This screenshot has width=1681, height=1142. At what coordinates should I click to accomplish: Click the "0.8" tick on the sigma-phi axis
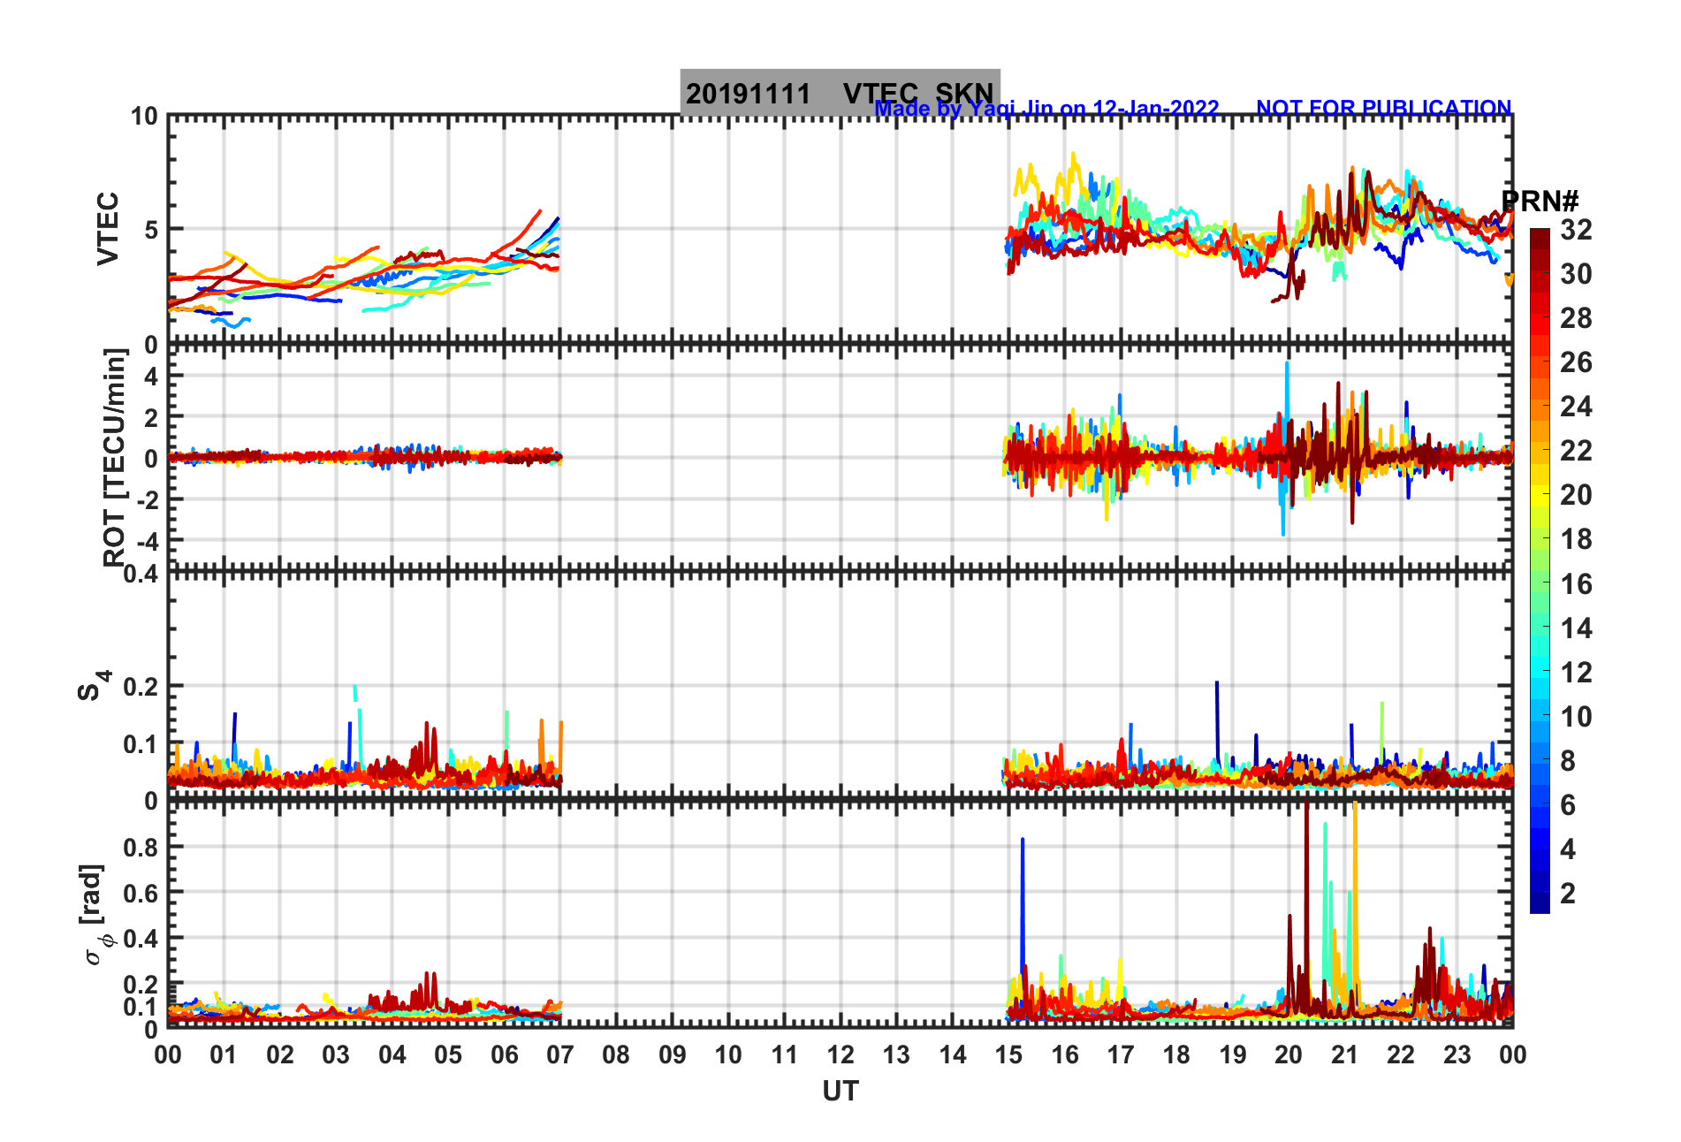coord(141,847)
